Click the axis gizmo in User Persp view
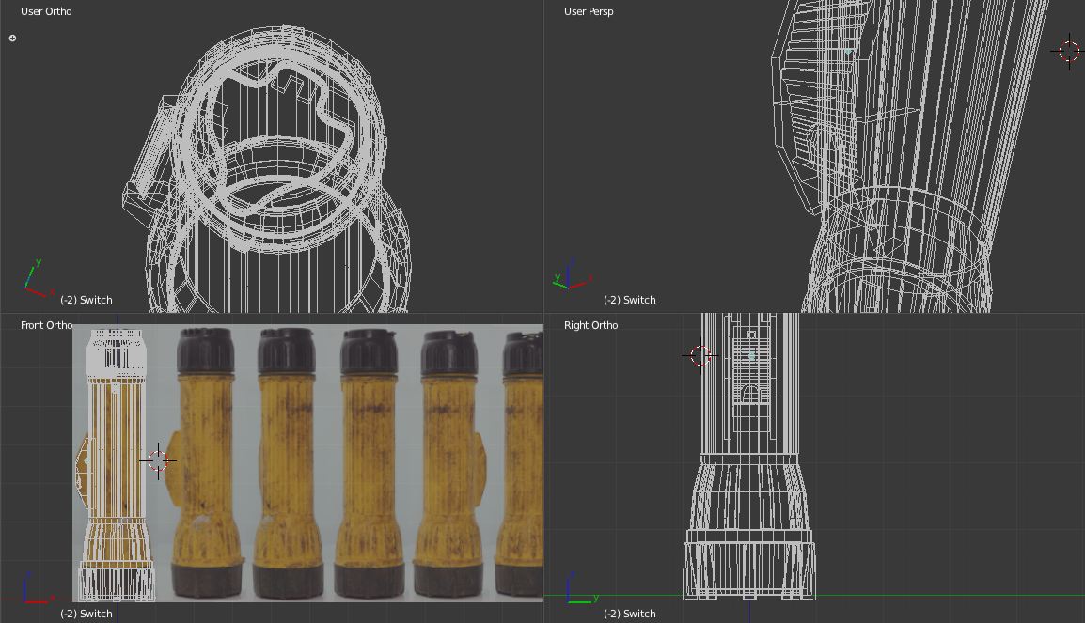The width and height of the screenshot is (1085, 623). 570,278
